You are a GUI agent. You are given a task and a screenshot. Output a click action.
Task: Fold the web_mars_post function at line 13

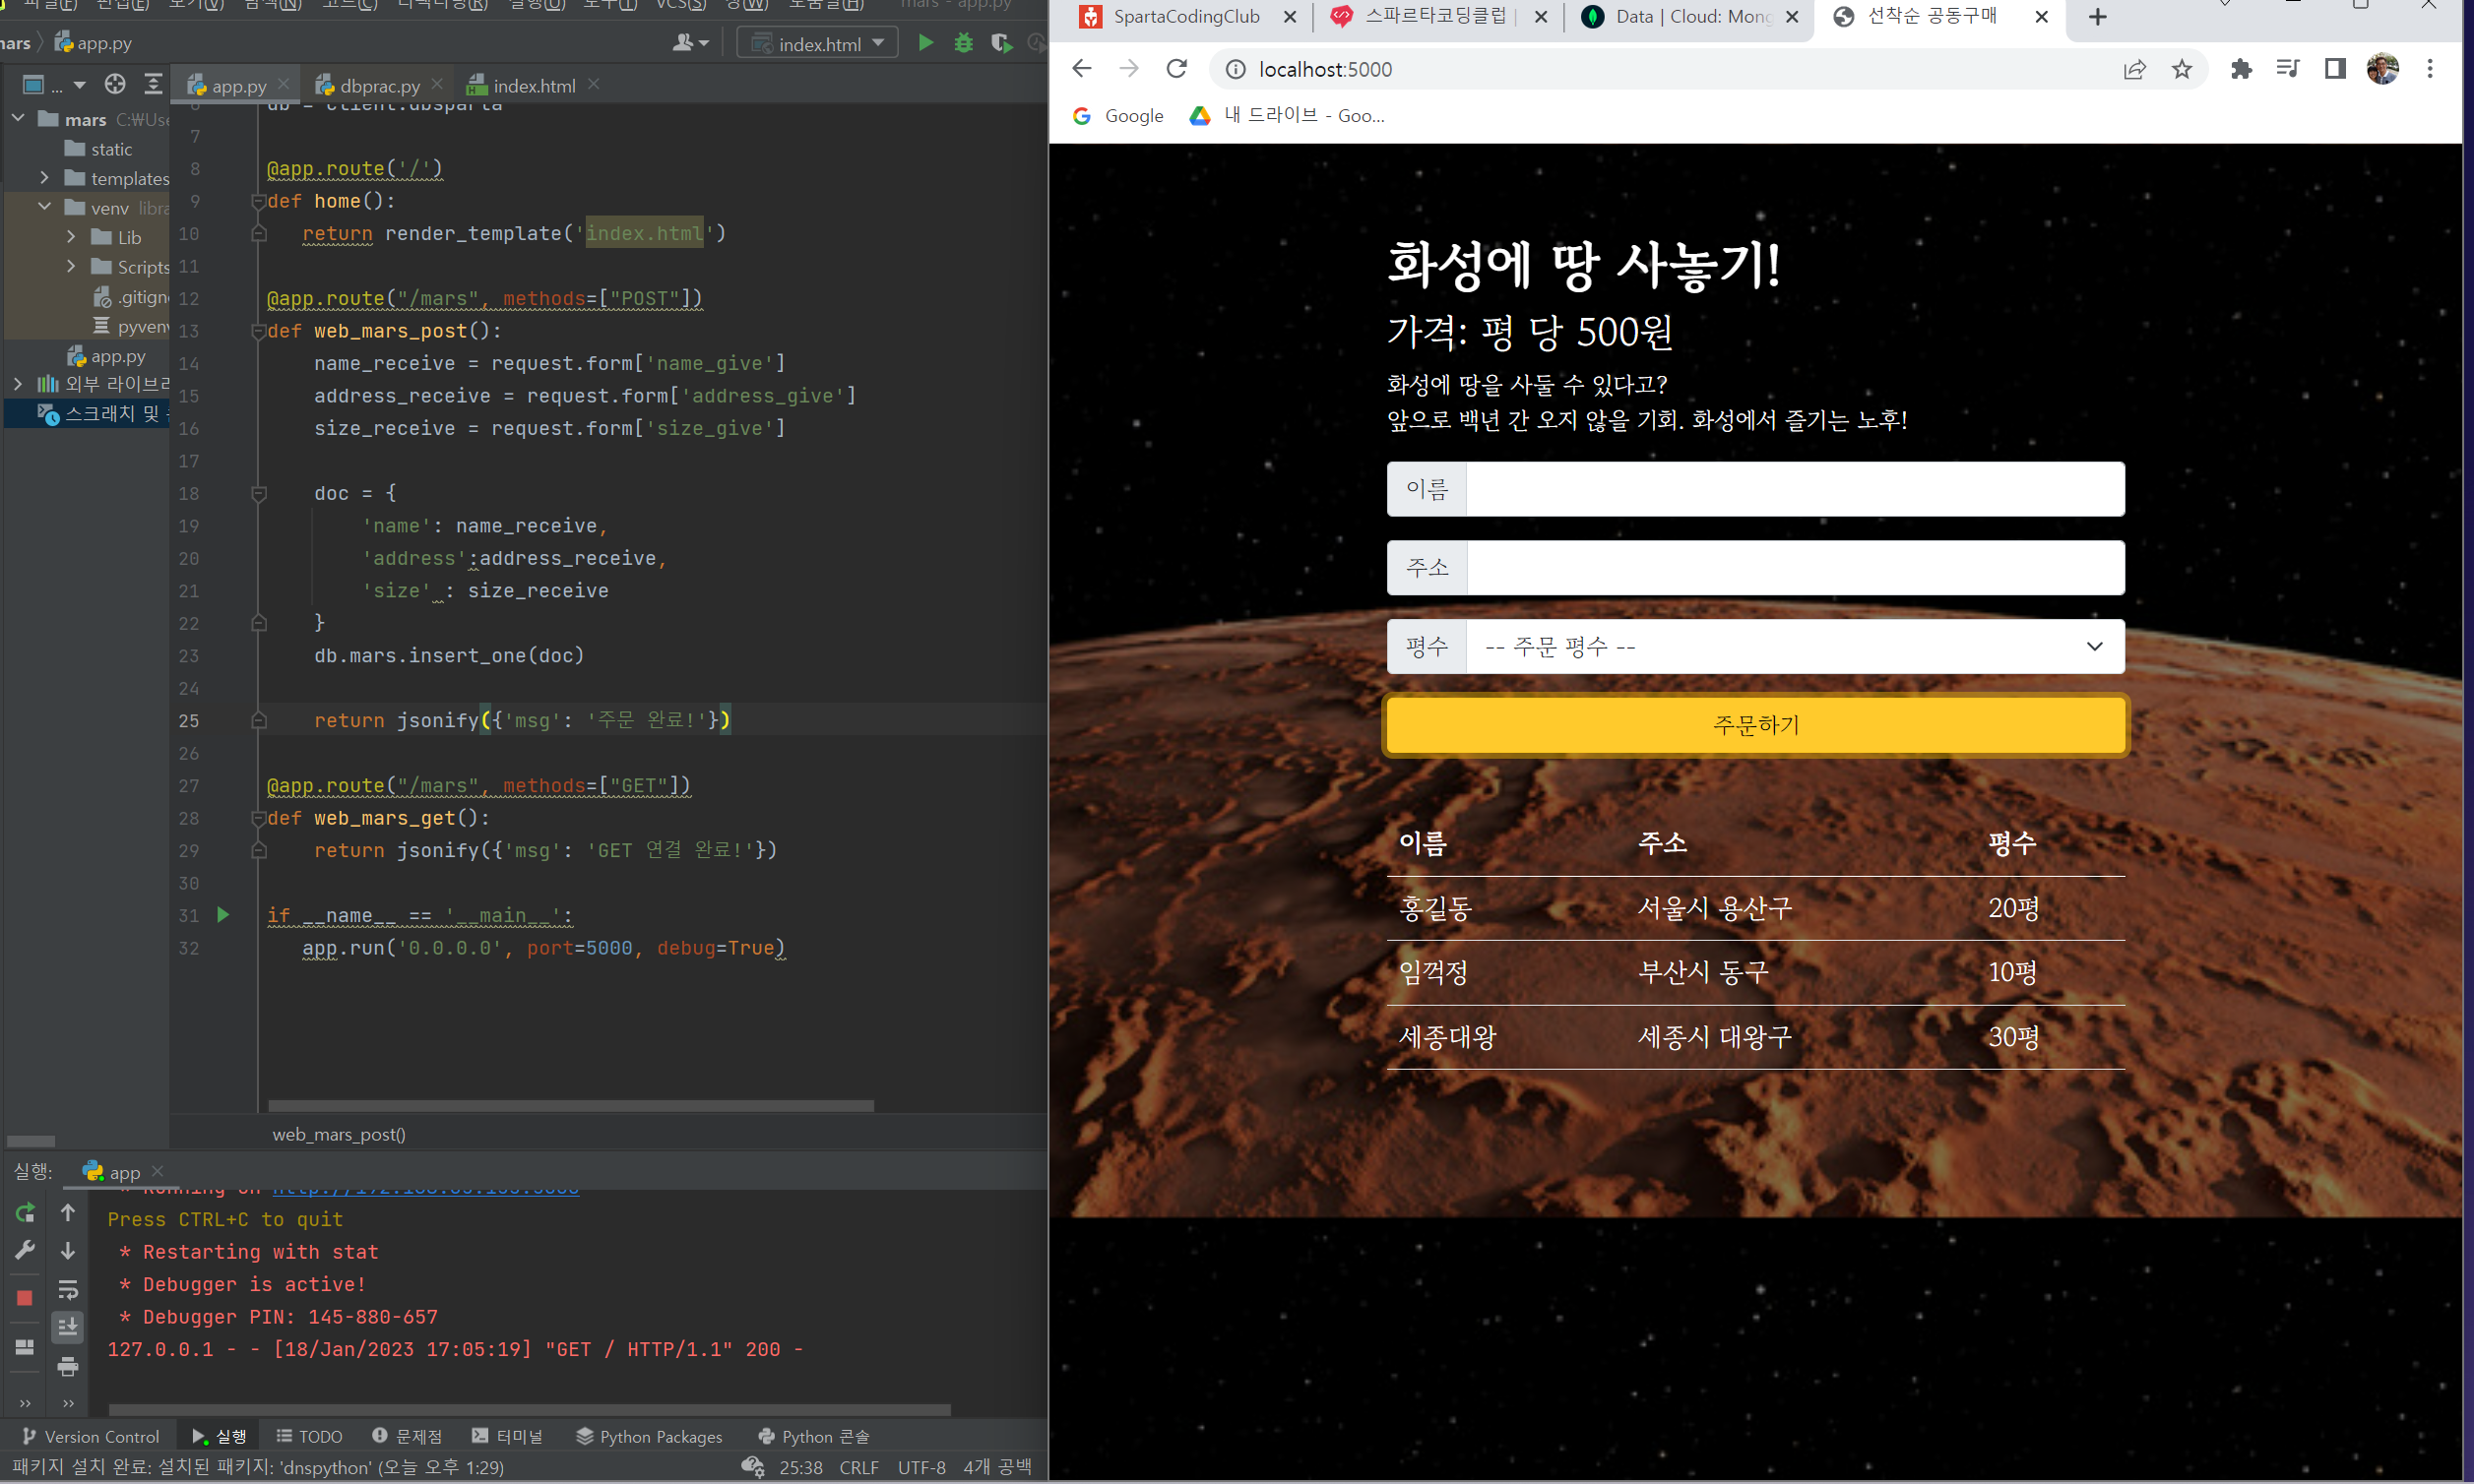click(258, 331)
